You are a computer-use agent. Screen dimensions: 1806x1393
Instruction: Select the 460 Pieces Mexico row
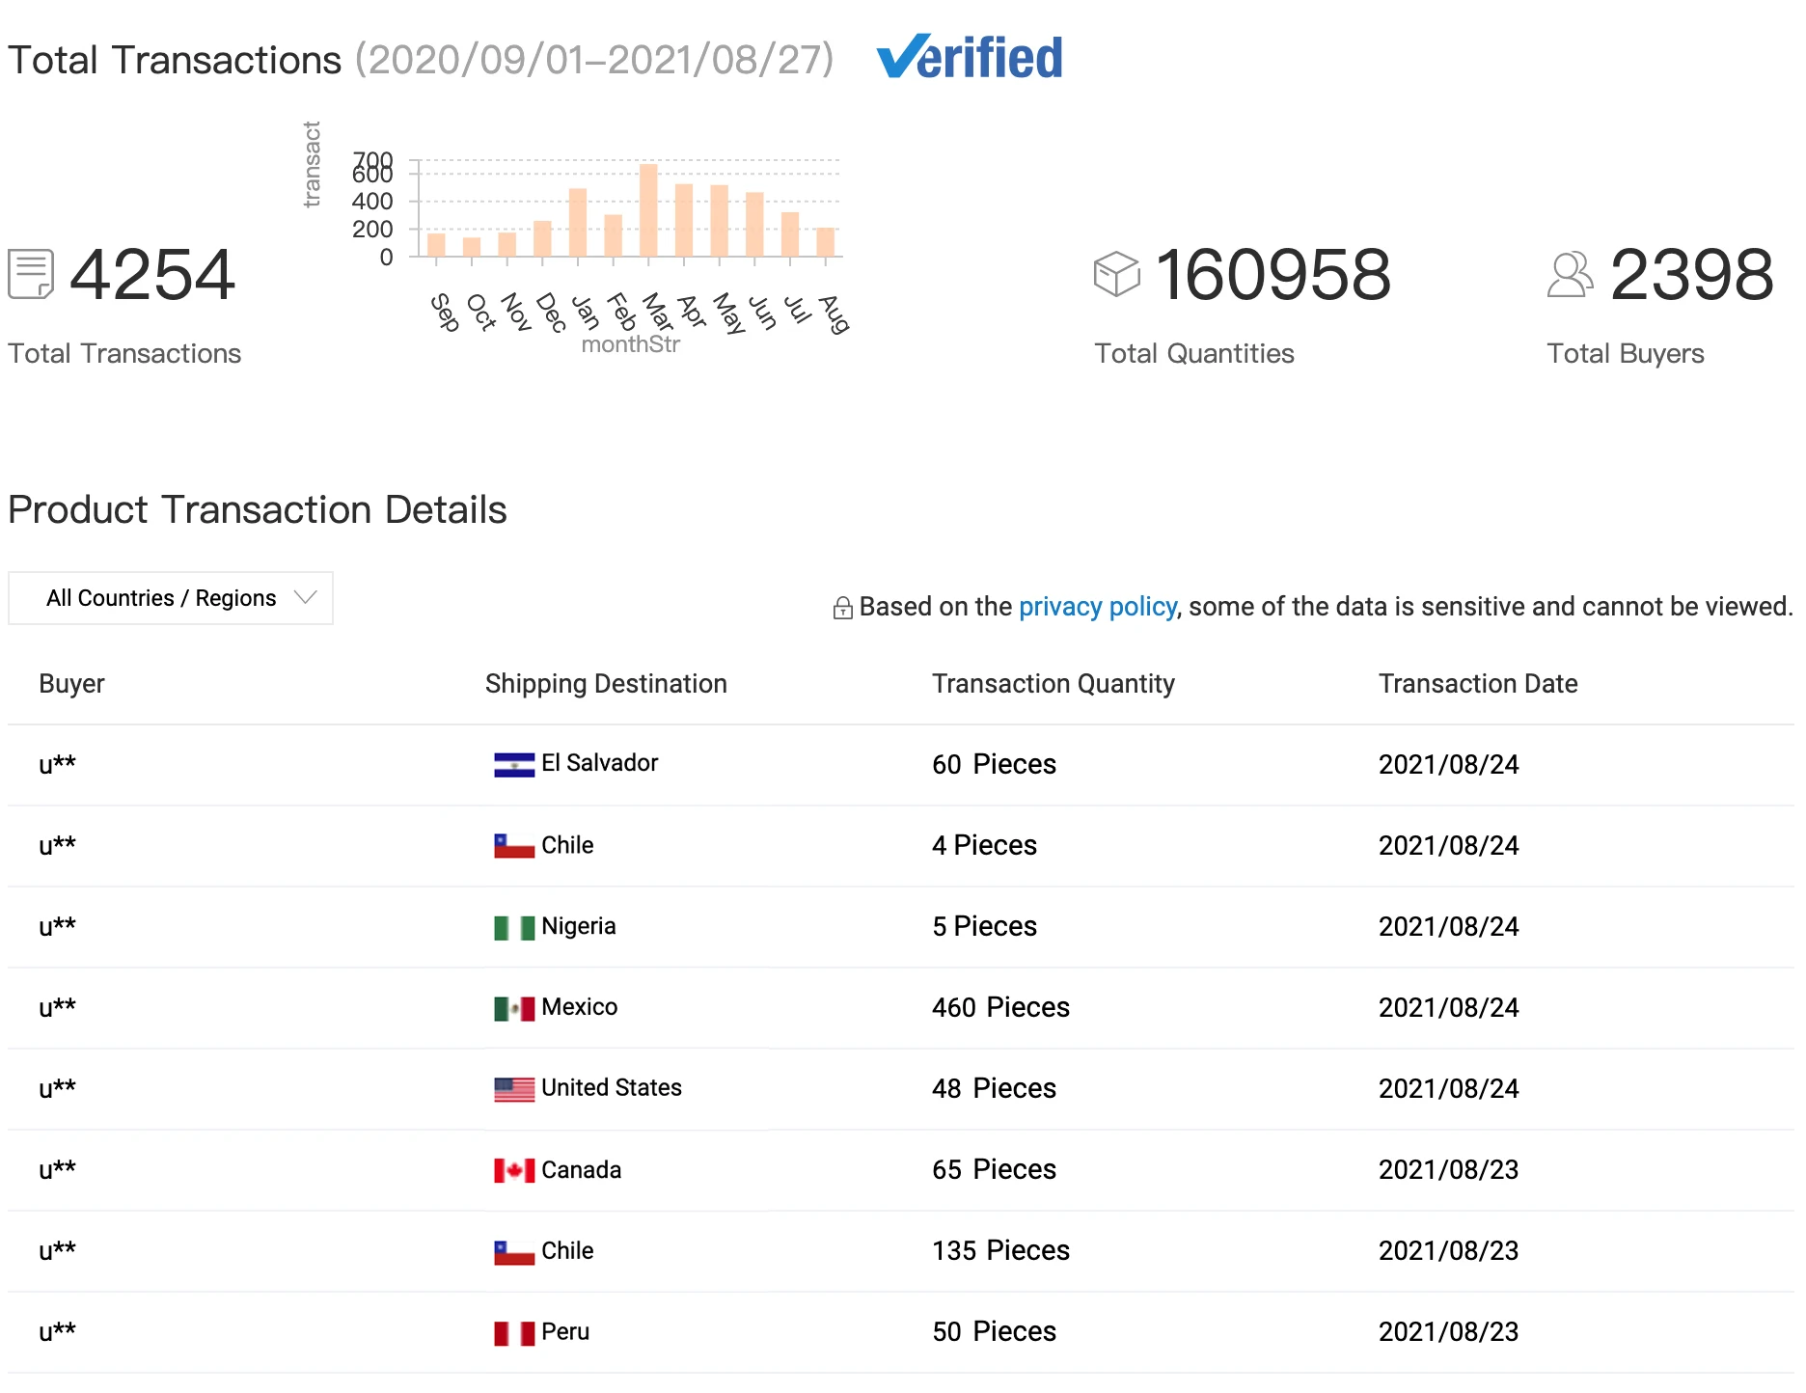click(x=1000, y=1008)
